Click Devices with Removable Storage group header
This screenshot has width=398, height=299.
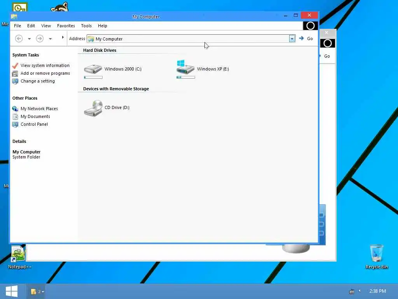116,89
